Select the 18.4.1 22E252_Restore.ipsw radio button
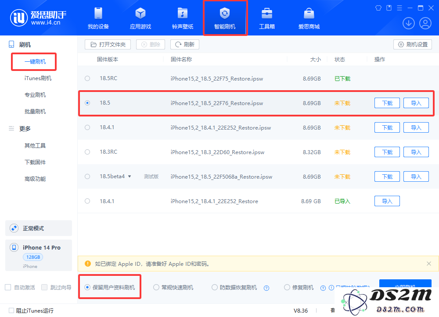Image resolution: width=439 pixels, height=317 pixels. click(87, 127)
